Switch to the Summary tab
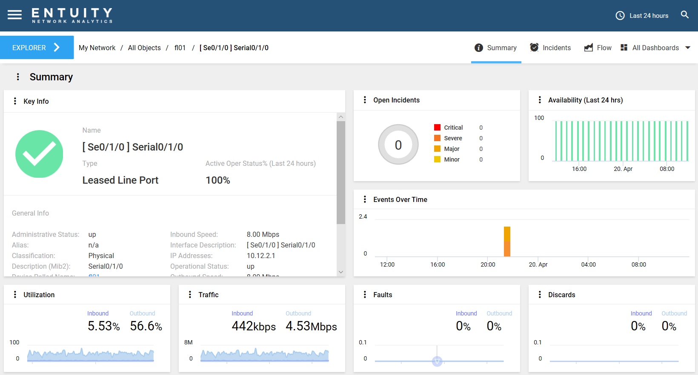Screen dimensions: 698x375 tap(496, 48)
